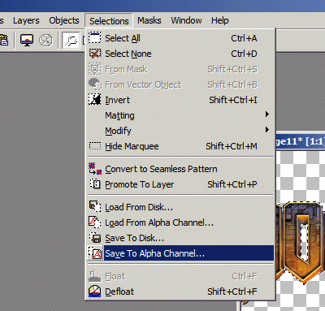This screenshot has height=311, width=325.
Task: Click the Save To Alpha Channel icon
Action: pyautogui.click(x=95, y=253)
